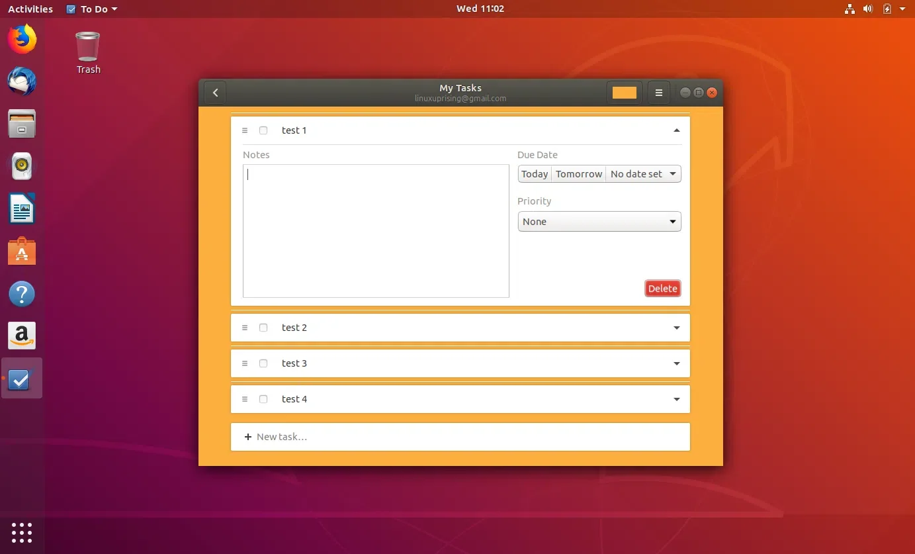Expand the test 4 task

coord(676,399)
